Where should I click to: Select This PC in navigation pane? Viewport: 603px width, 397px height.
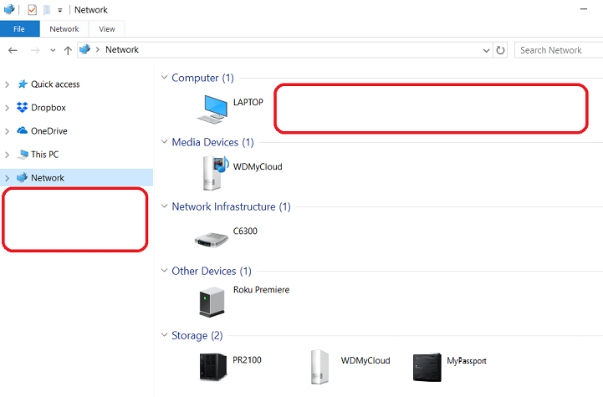pyautogui.click(x=45, y=155)
